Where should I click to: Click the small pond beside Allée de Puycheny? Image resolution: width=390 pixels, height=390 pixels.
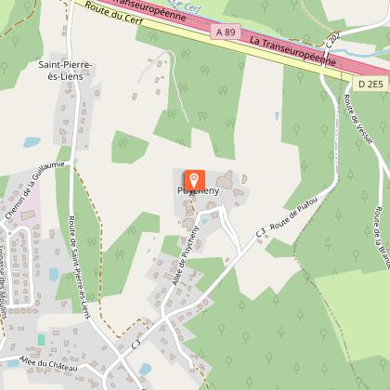pos(204,221)
